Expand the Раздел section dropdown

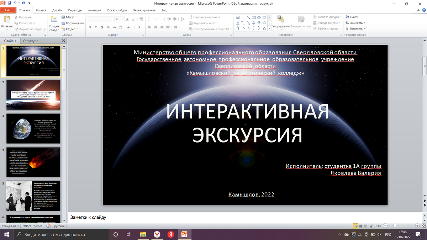[x=69, y=29]
